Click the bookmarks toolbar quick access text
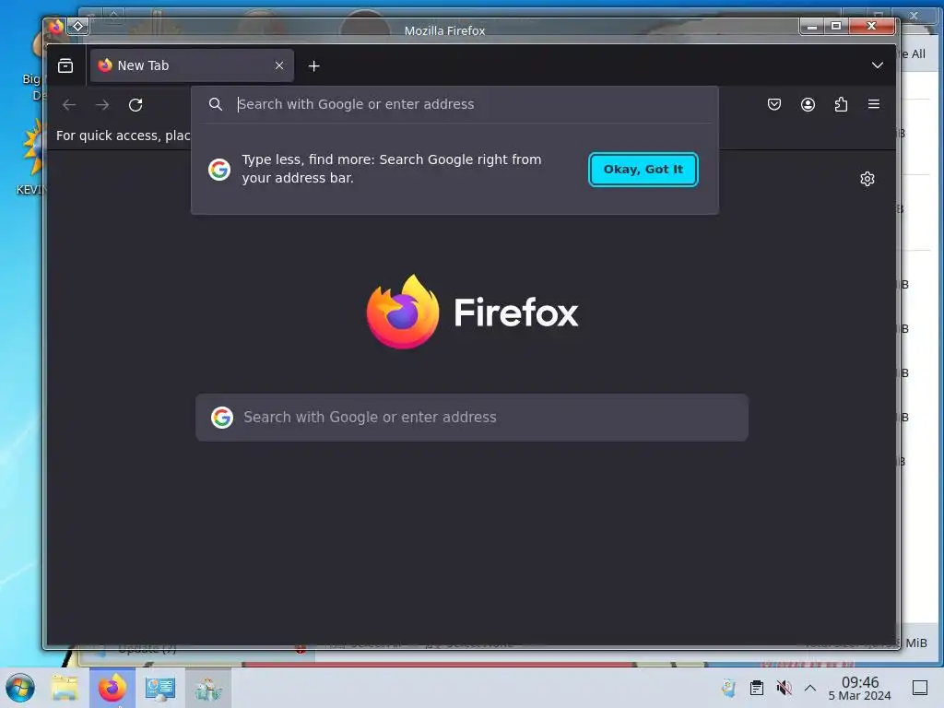The image size is (944, 708). coord(123,136)
